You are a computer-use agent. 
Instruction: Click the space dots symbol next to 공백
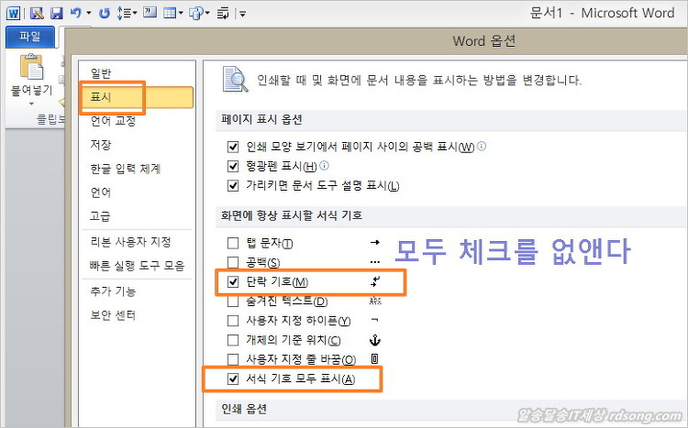pyautogui.click(x=374, y=263)
